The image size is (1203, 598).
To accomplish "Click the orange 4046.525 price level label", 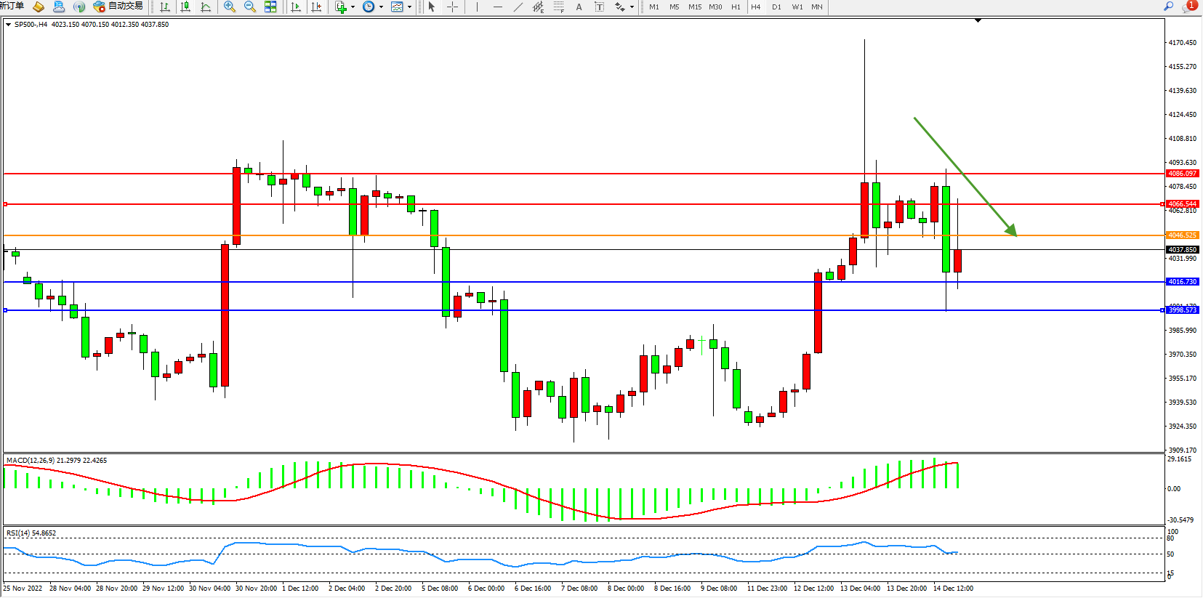I will (1182, 235).
